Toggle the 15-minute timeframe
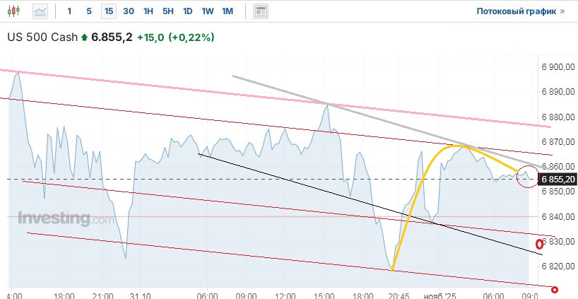The height and width of the screenshot is (299, 578). [108, 11]
